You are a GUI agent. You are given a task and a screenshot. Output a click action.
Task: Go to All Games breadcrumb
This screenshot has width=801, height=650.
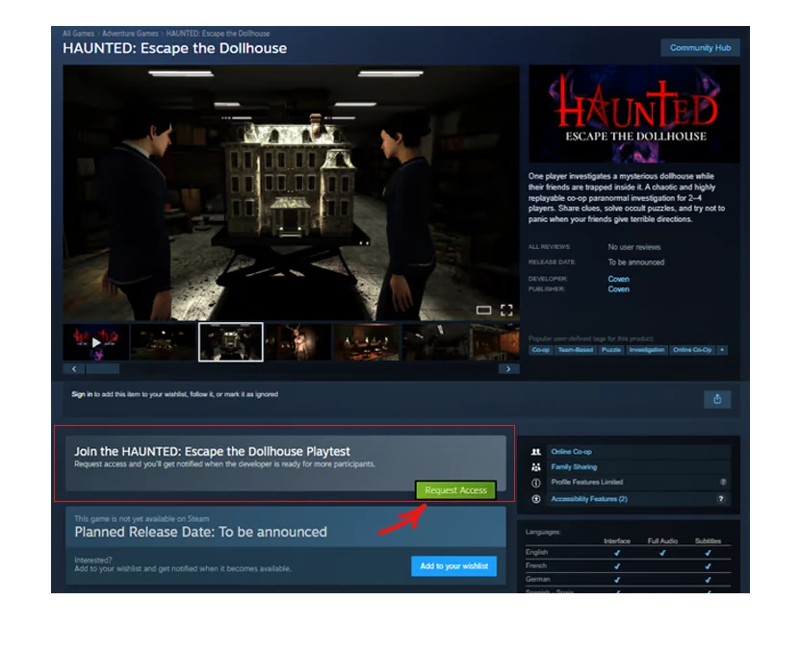point(78,34)
